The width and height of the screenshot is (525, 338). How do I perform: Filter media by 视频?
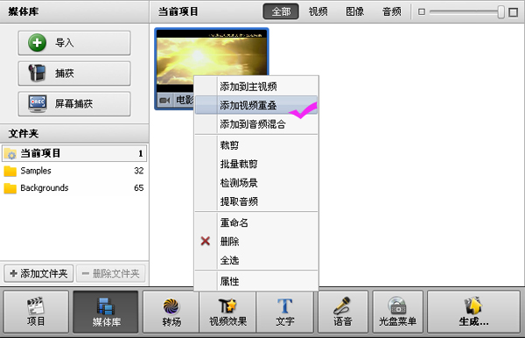coord(318,11)
